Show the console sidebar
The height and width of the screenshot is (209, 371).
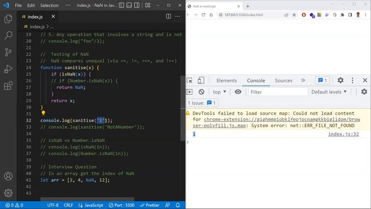point(190,92)
